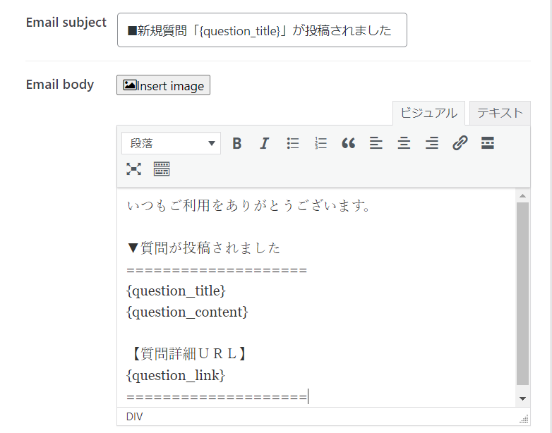Toggle the extra toolbar row
Viewport: 552px width, 433px height.
(x=162, y=169)
